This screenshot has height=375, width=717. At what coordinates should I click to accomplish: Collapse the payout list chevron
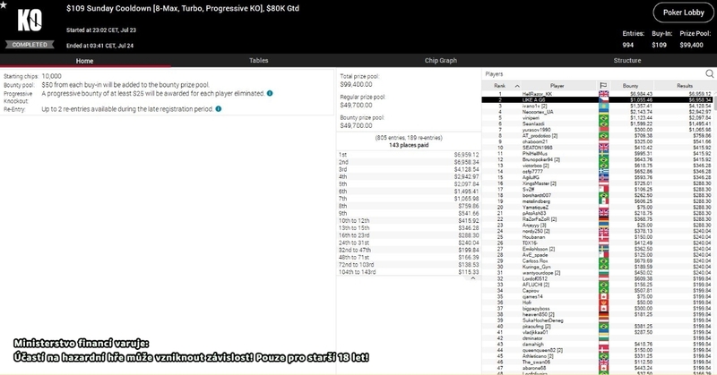[473, 278]
